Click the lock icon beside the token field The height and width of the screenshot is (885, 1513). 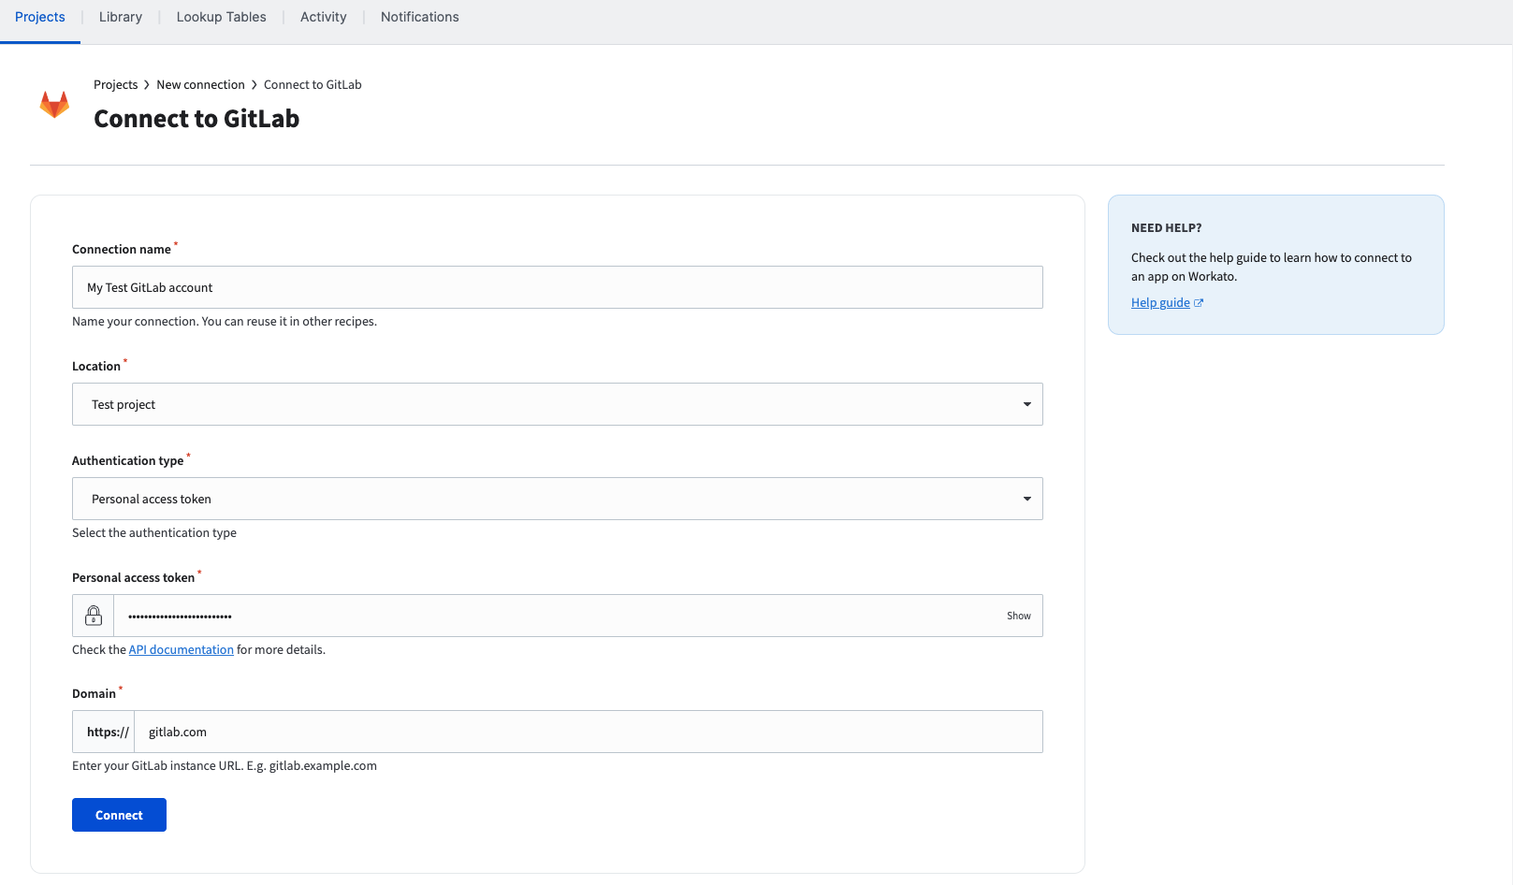click(94, 616)
